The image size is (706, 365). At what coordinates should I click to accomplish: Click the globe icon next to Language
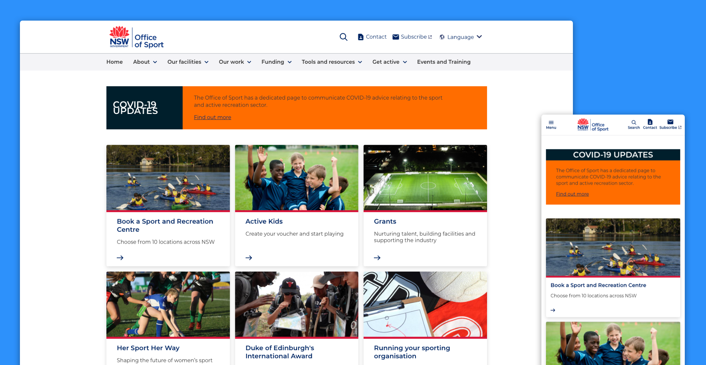click(442, 37)
